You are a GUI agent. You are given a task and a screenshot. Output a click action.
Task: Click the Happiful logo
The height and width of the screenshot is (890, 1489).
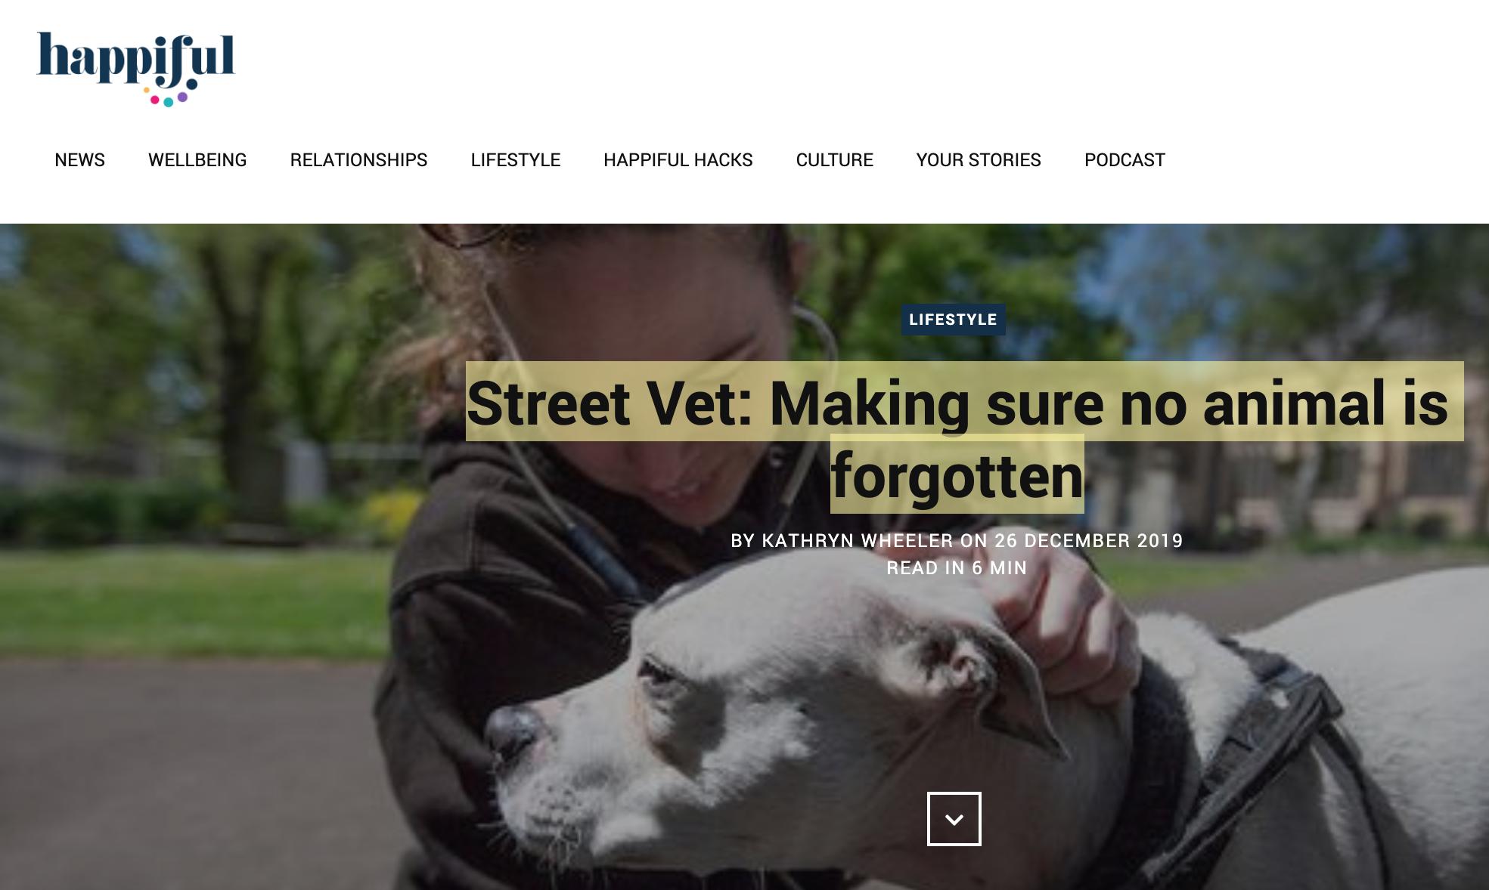(x=136, y=69)
